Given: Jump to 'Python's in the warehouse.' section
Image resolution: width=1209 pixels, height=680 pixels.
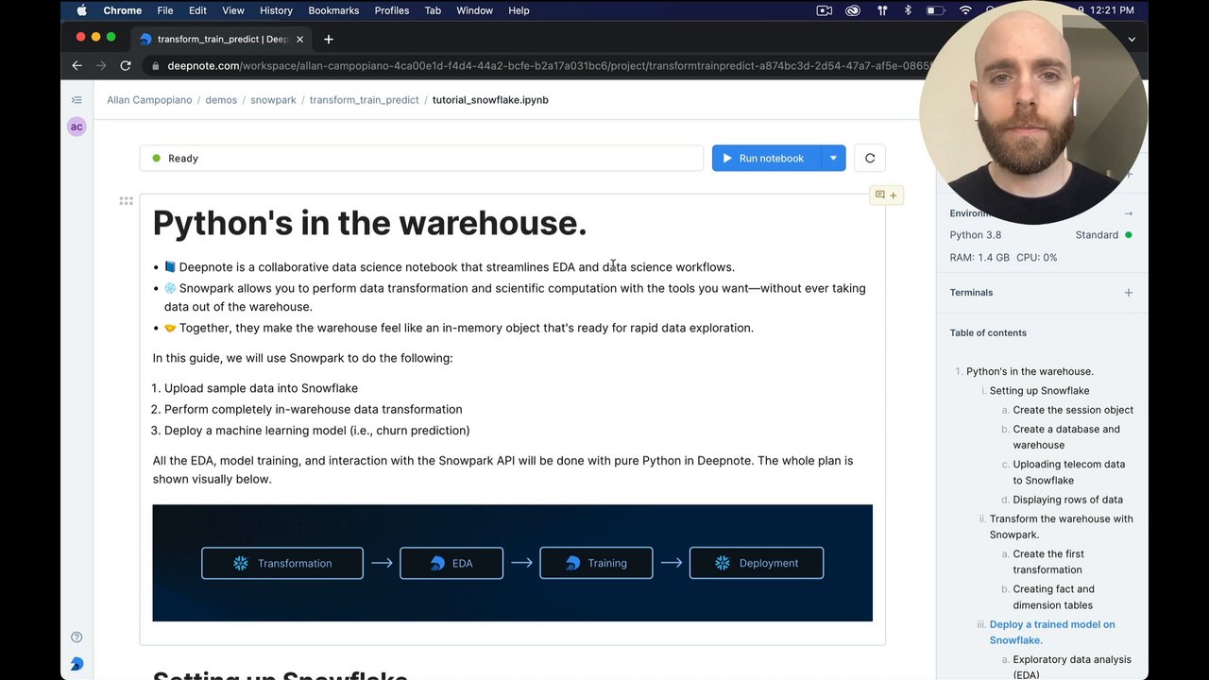Looking at the screenshot, I should click(x=1030, y=371).
